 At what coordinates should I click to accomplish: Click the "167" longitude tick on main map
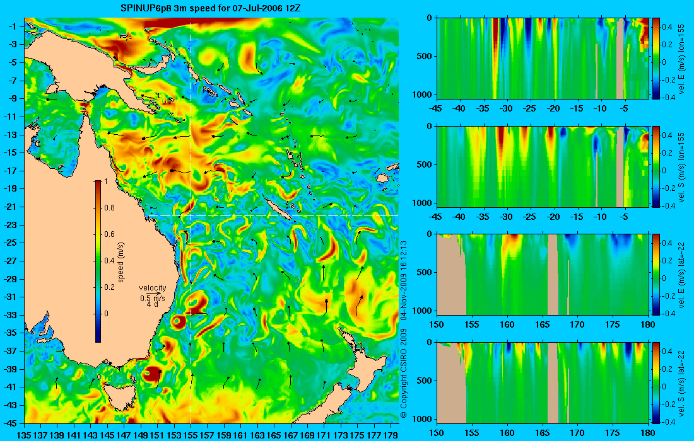[291, 435]
